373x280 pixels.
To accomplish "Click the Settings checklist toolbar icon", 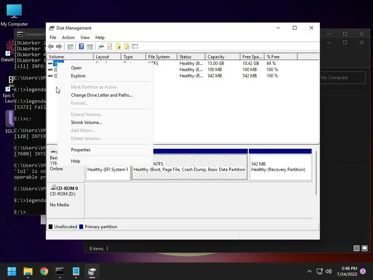I will pos(135,46).
